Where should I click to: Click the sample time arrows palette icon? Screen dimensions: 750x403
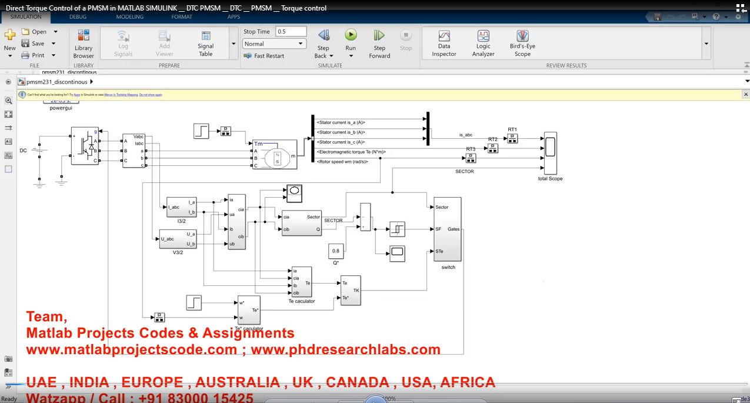tap(8, 128)
